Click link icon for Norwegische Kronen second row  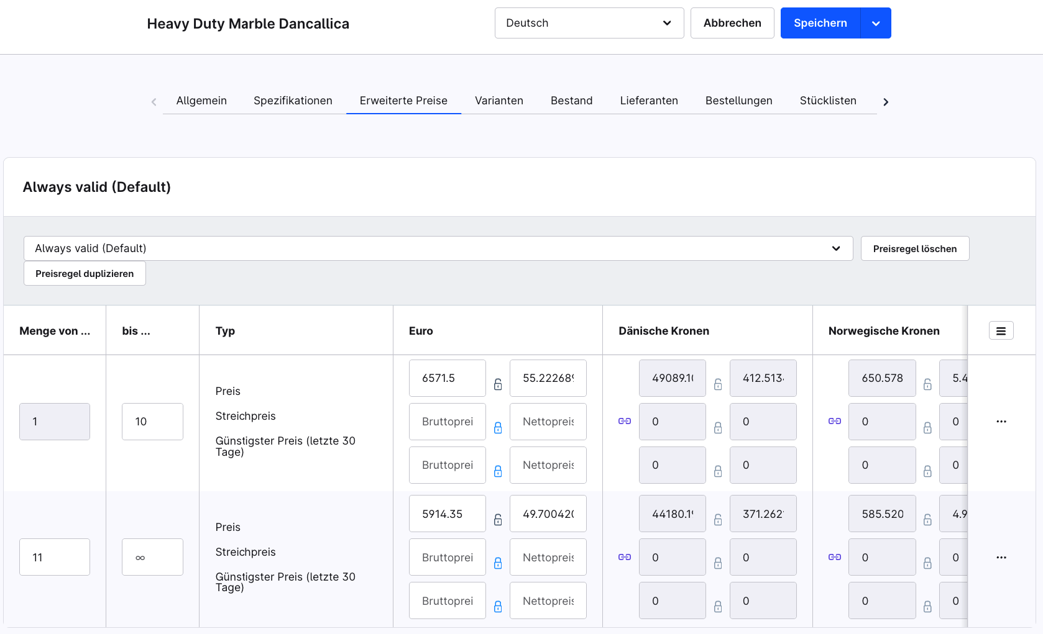(834, 557)
